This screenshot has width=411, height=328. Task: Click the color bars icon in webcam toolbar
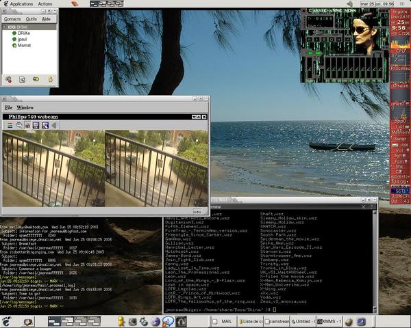[x=10, y=125]
